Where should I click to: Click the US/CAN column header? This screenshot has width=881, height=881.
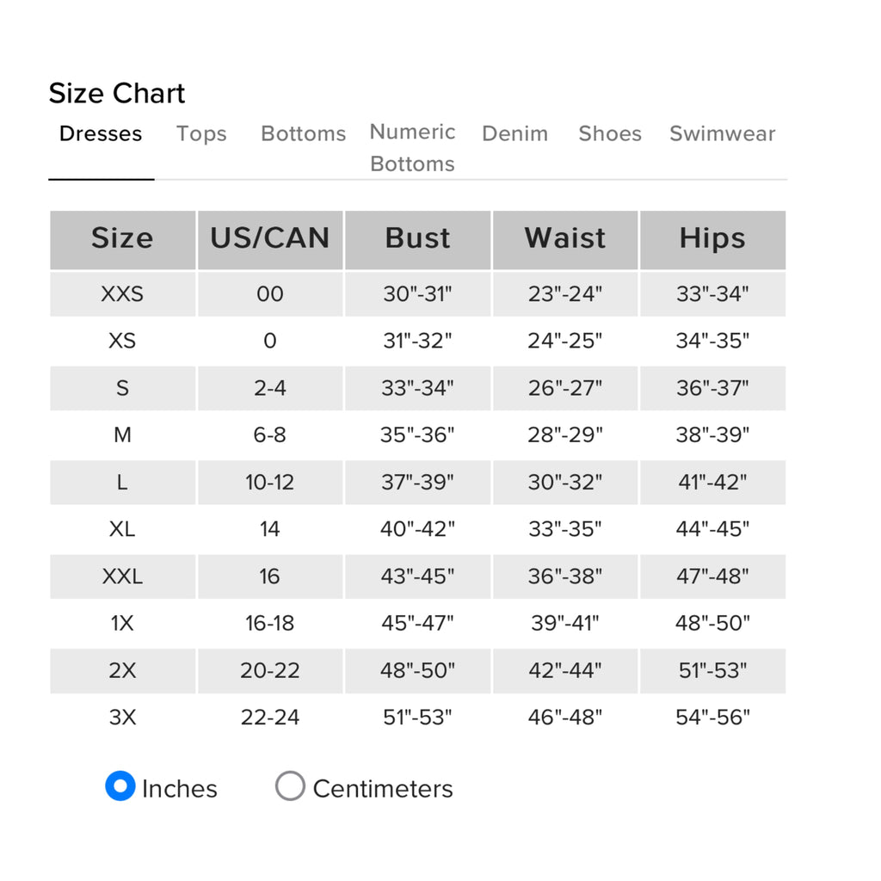[x=270, y=240]
